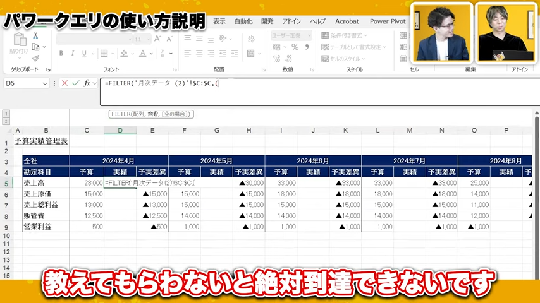
Task: Click the Center align icon
Action: click(x=199, y=53)
